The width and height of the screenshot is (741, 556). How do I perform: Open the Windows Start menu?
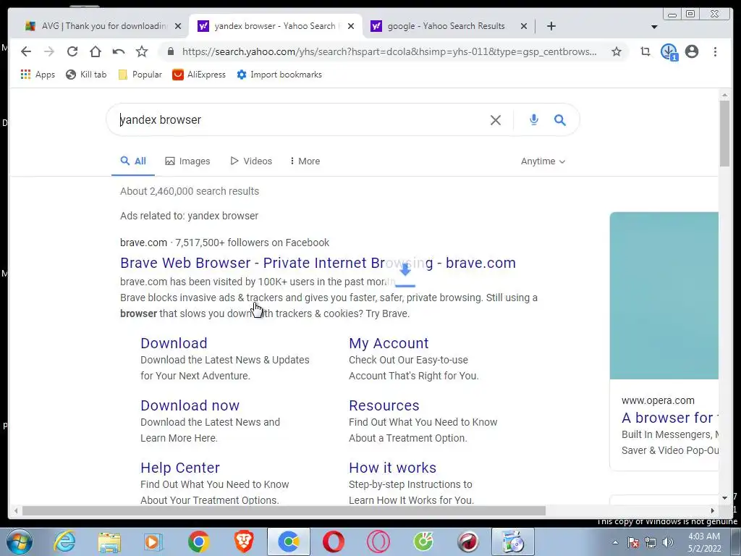pos(19,542)
